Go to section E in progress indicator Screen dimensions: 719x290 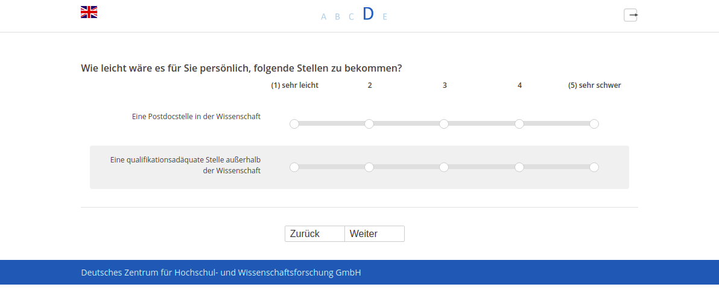pos(385,17)
